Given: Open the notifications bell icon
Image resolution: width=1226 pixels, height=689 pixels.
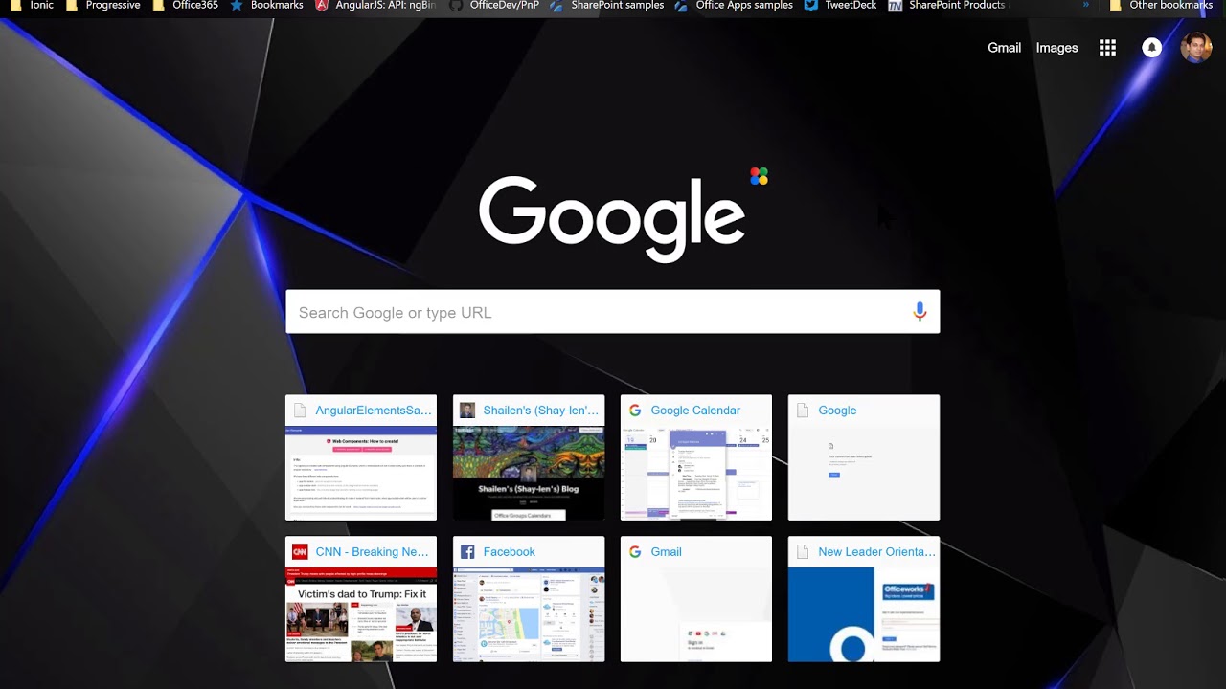Looking at the screenshot, I should pos(1151,48).
